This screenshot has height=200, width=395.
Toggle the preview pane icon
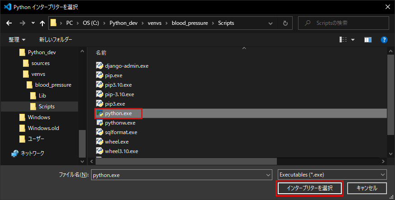[368, 40]
